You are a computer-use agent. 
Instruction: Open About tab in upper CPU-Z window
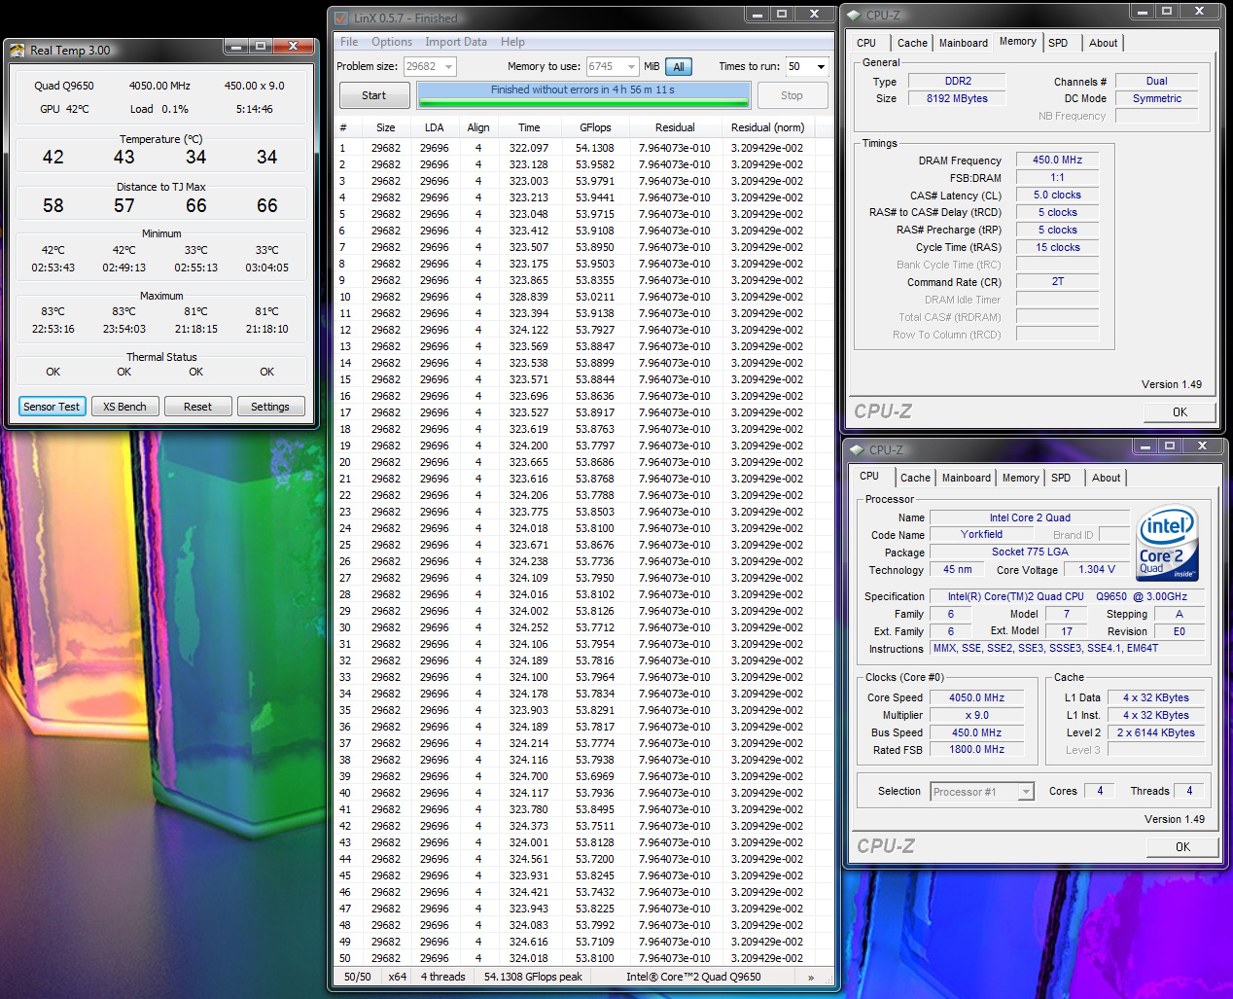(x=1103, y=43)
